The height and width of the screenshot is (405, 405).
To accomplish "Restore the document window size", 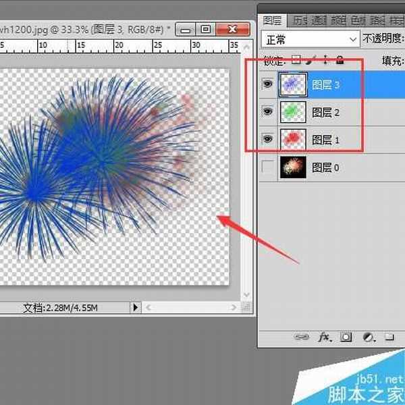I will coord(206,29).
